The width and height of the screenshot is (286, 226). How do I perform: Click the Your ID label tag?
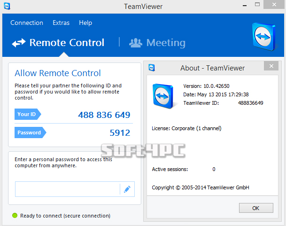(28, 114)
